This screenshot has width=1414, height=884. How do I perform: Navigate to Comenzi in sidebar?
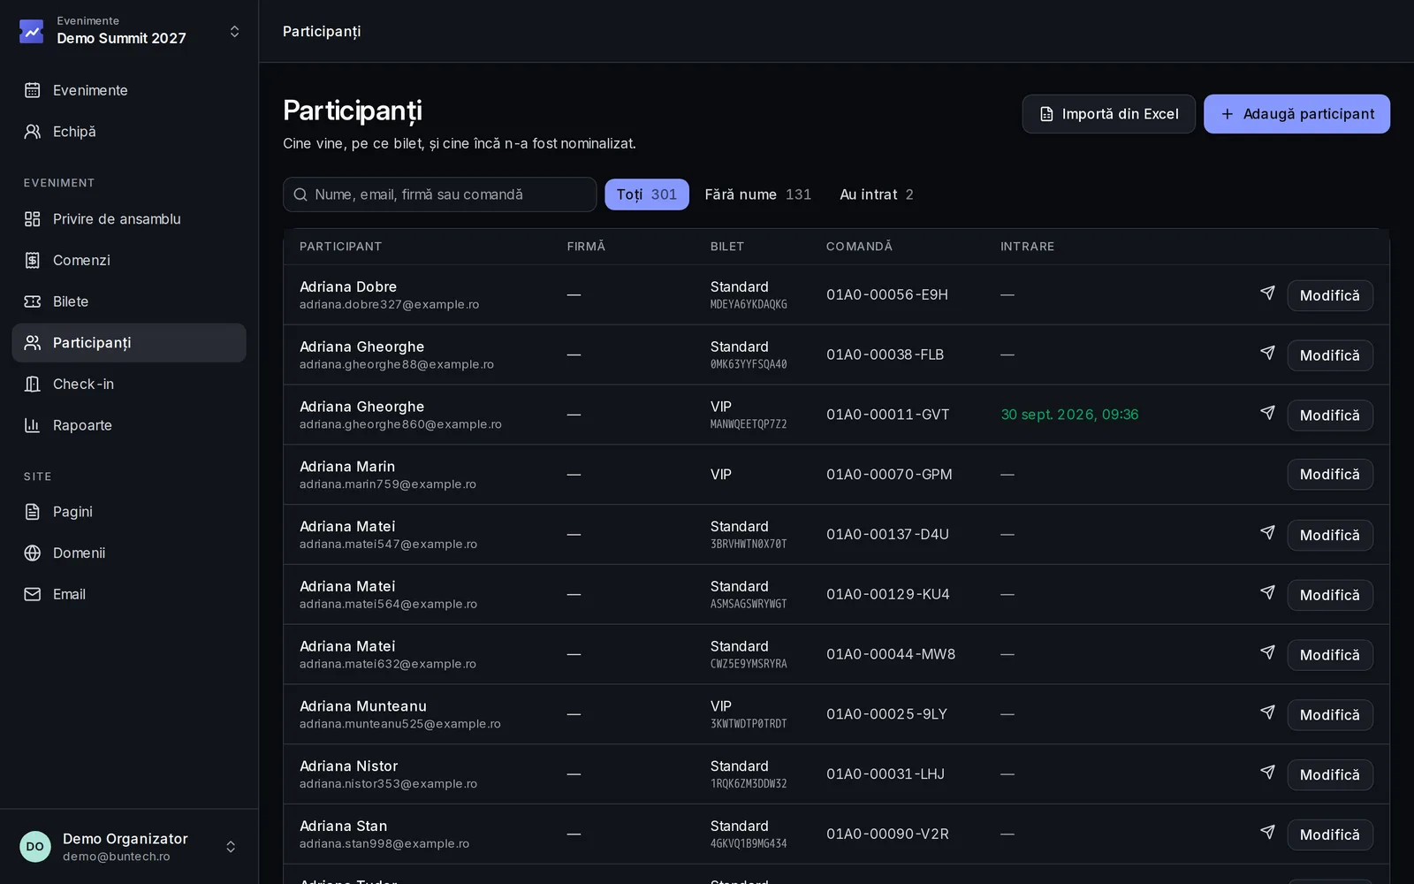tap(129, 260)
